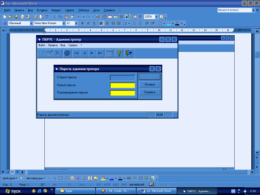Click the Internet Explorer quick launch icon

39,191
